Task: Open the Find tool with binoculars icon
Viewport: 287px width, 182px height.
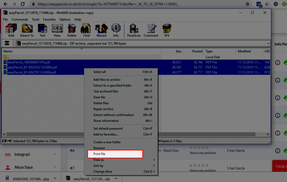Action: click(86, 30)
